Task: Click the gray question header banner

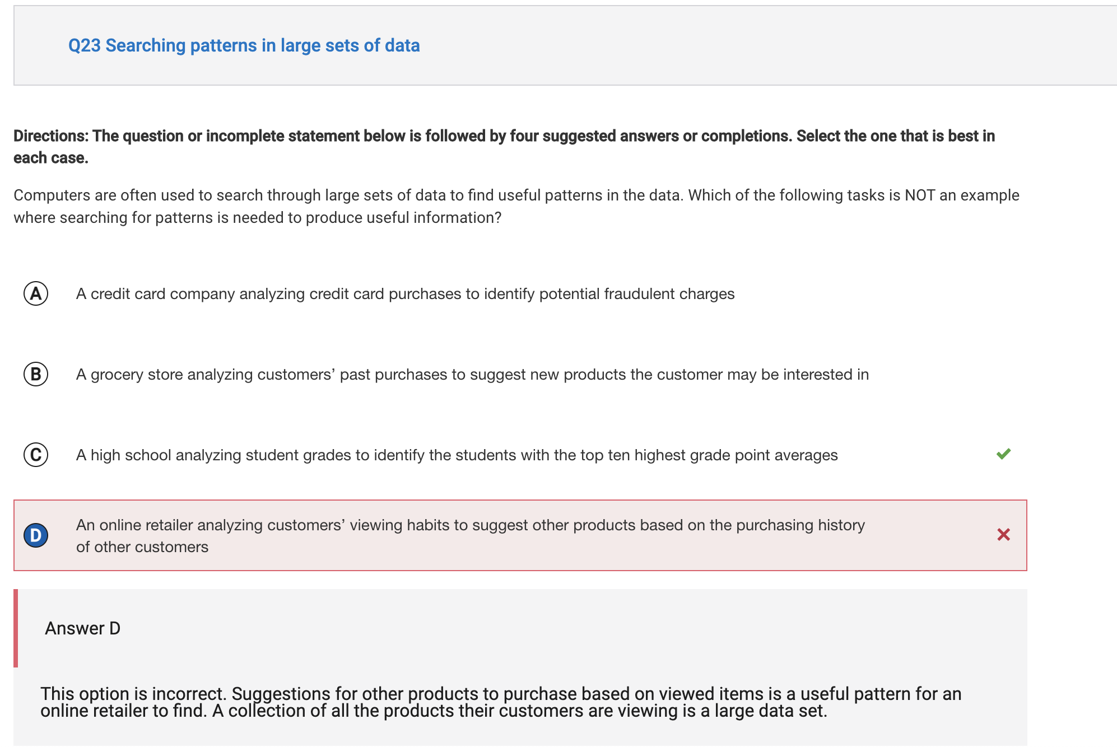Action: tap(565, 45)
